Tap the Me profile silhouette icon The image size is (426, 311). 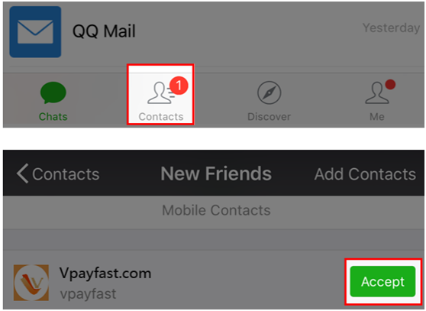click(377, 93)
